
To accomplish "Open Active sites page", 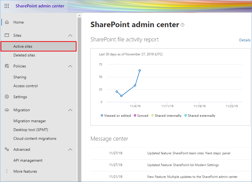I will point(39,46).
